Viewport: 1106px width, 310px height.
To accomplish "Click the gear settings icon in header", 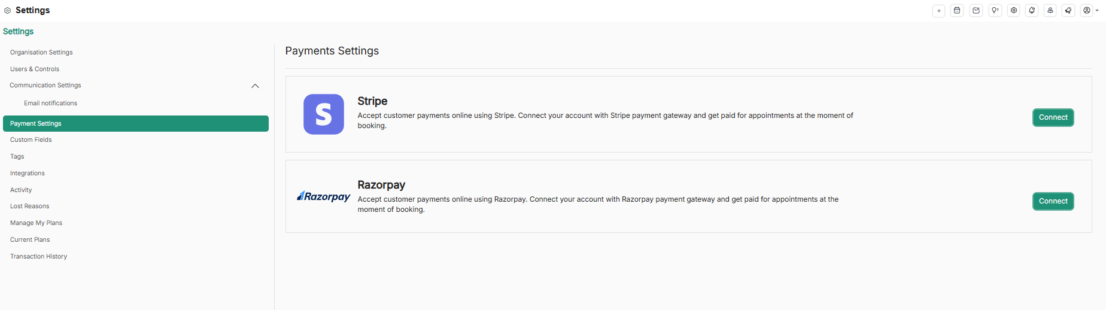I will (1013, 11).
